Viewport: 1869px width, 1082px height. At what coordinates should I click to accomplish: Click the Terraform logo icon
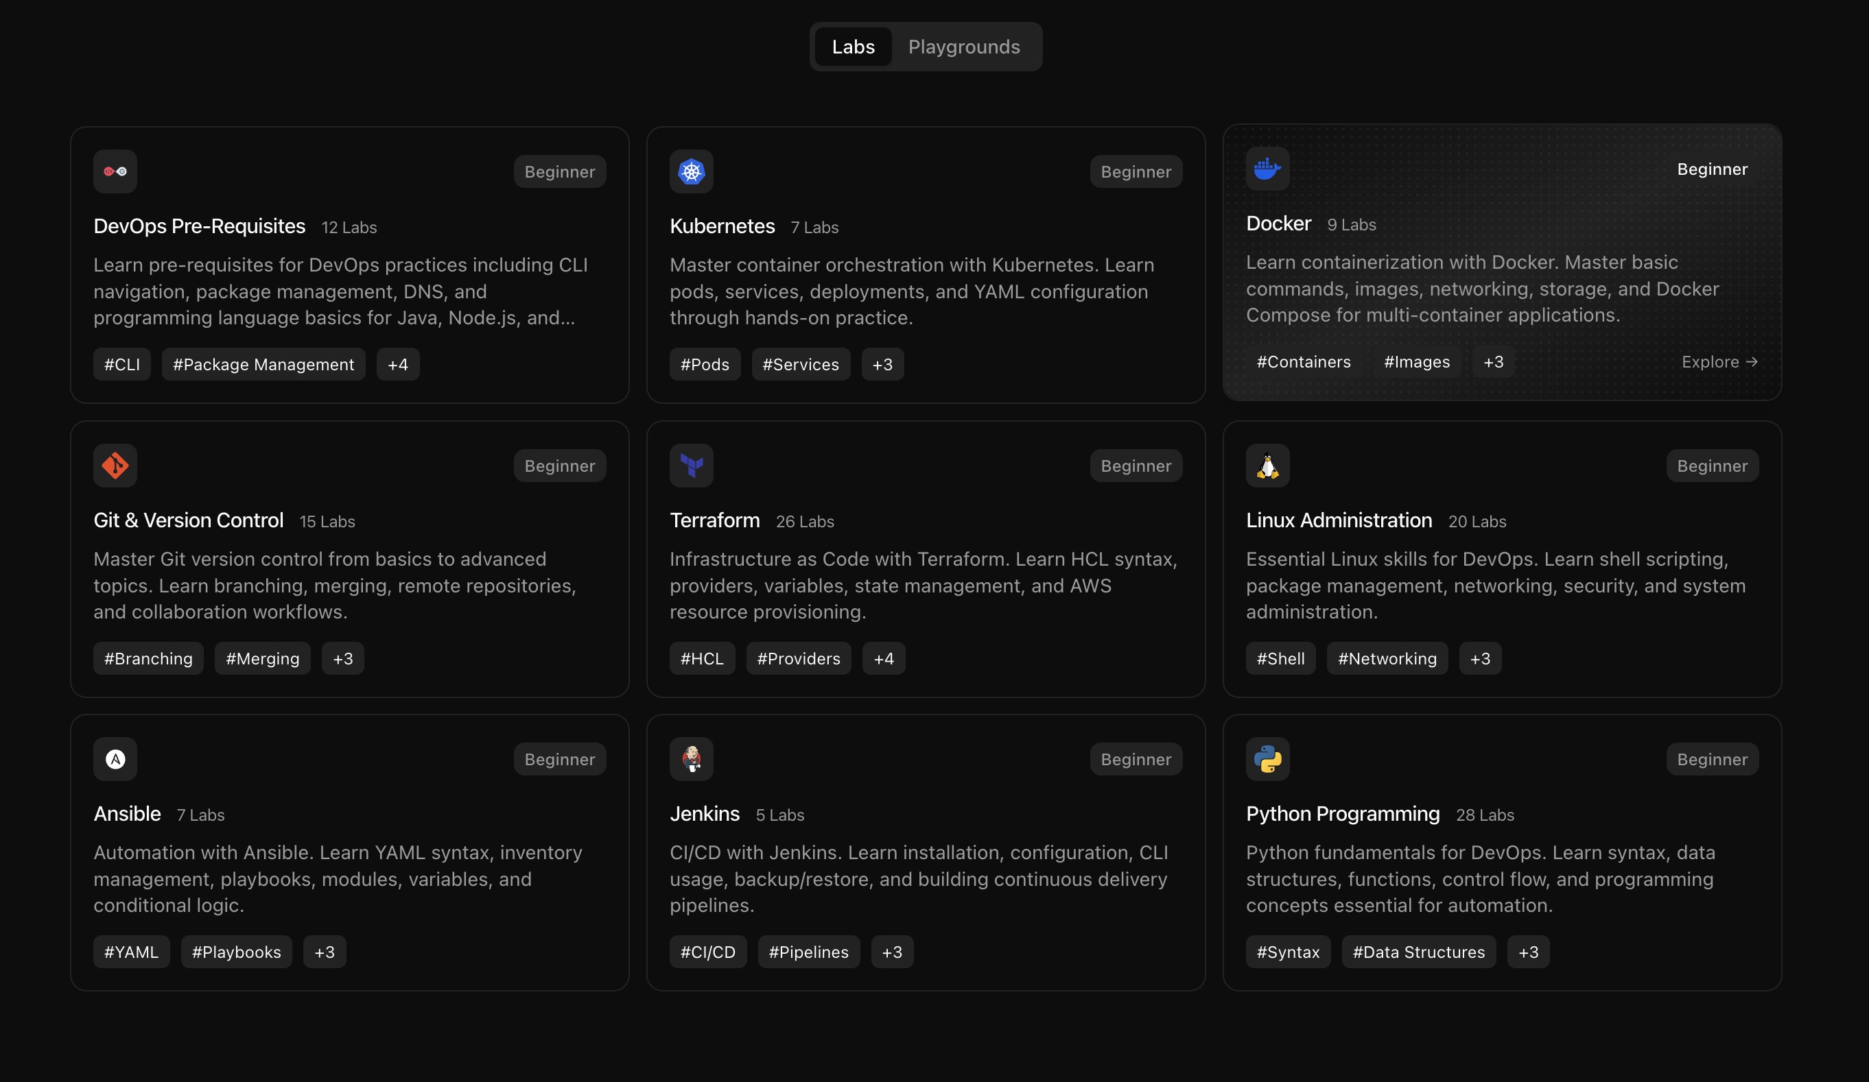point(691,466)
